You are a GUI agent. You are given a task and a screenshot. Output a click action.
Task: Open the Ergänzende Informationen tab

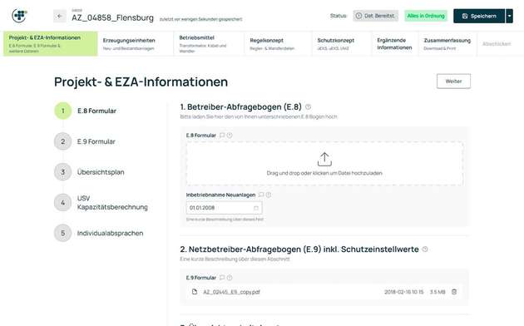tap(395, 44)
